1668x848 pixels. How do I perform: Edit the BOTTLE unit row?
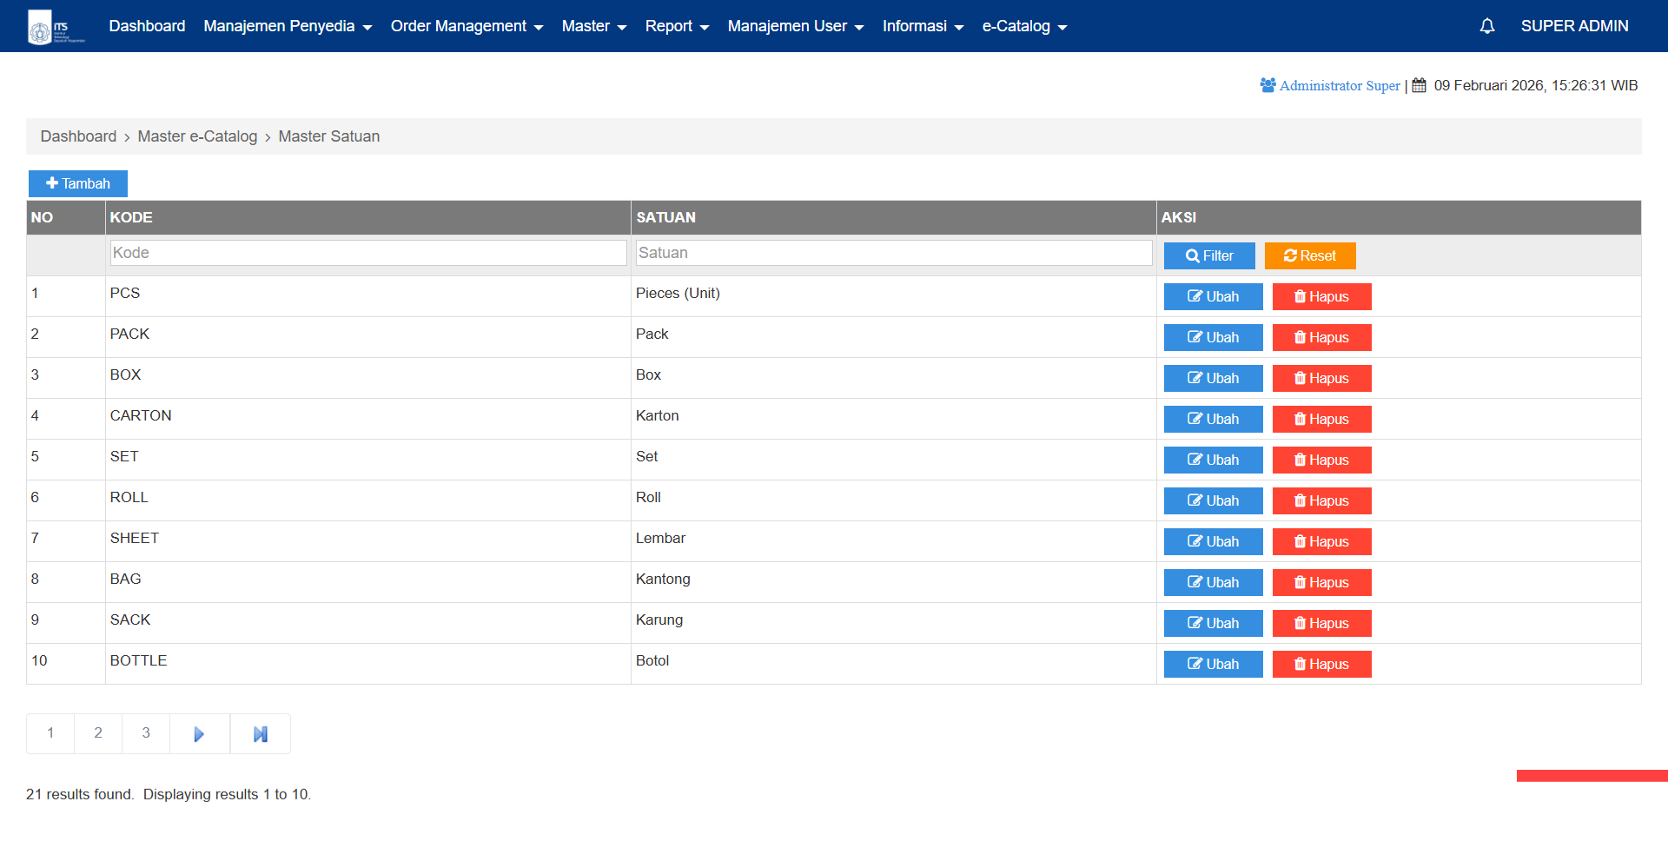tap(1213, 664)
